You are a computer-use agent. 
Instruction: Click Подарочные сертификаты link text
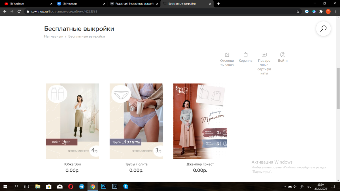(264, 67)
